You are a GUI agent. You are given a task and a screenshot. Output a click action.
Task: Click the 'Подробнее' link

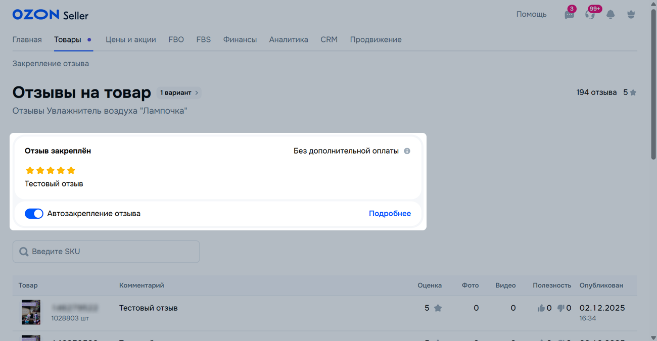click(x=390, y=214)
